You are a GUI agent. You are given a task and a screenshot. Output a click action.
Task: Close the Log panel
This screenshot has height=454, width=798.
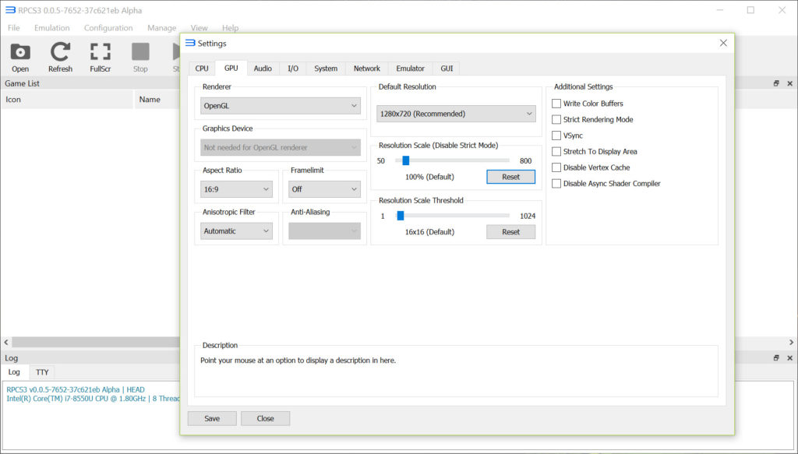pyautogui.click(x=790, y=358)
